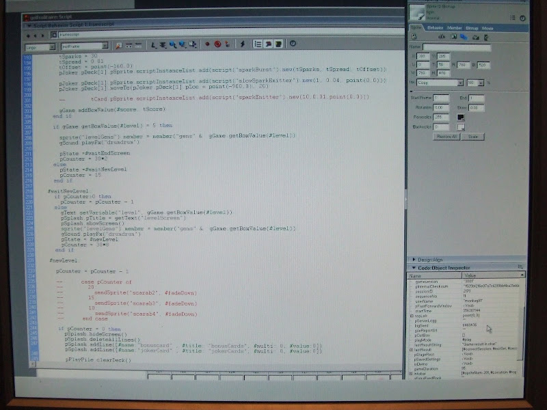Expand the lastResult tree entry
Screen dimensions: 547x410
412,348
